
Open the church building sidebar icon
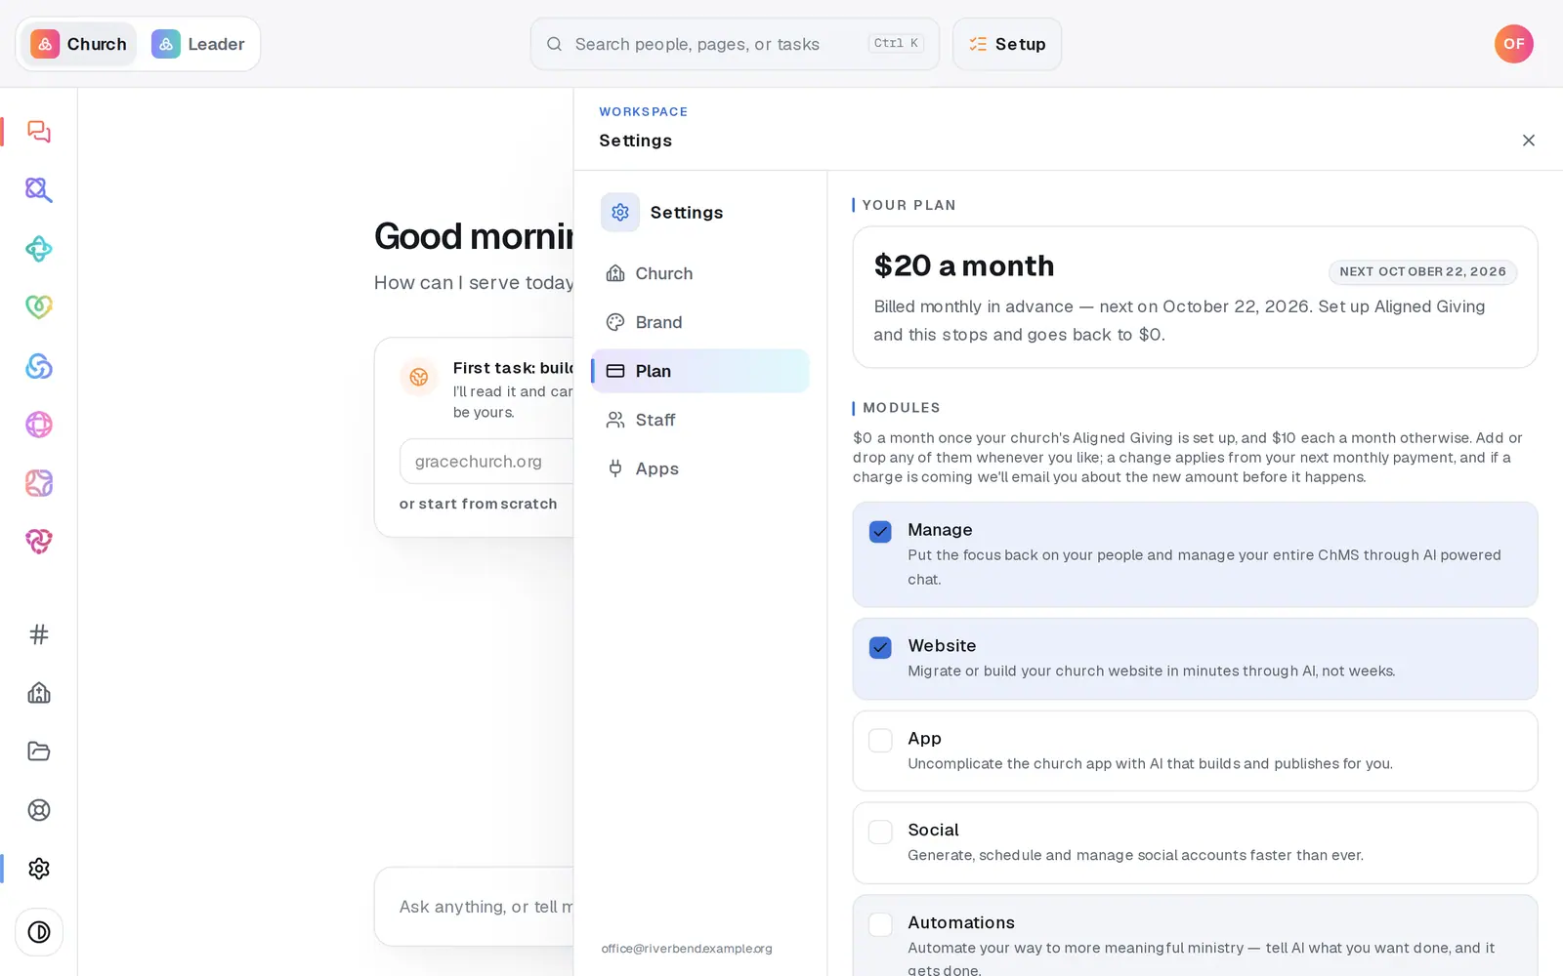(x=39, y=693)
